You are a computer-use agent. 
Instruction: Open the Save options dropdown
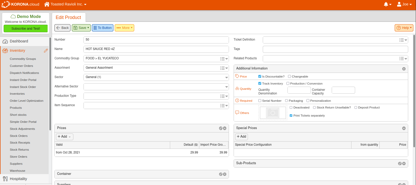point(88,28)
